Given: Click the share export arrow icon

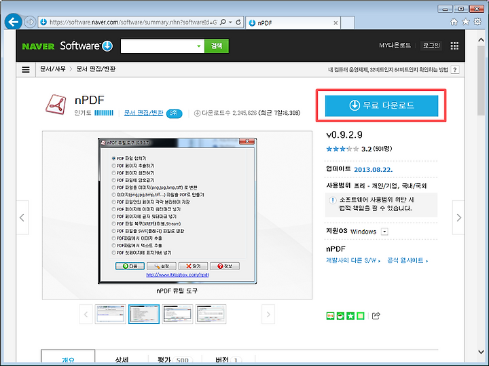Looking at the screenshot, I should tap(376, 316).
